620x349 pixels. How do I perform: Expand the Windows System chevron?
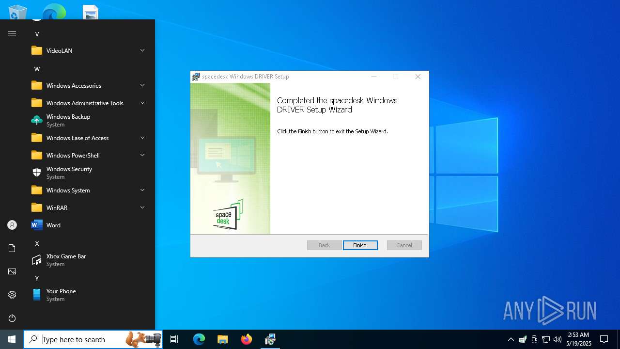[142, 190]
